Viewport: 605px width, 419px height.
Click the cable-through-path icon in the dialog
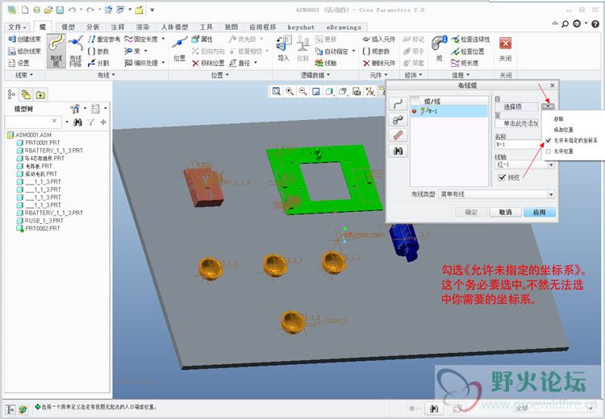(x=398, y=119)
